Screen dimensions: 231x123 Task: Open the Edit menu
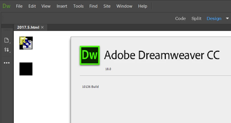click(x=32, y=6)
